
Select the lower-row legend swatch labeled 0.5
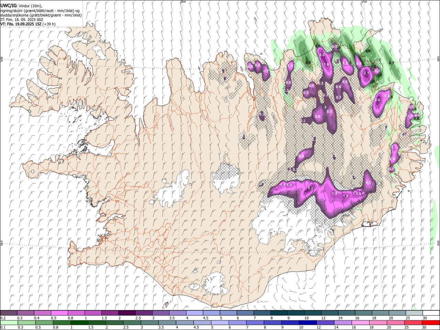44,323
